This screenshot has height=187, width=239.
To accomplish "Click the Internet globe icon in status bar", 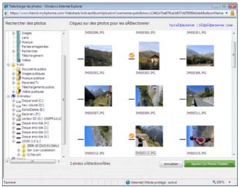I will 128,182.
